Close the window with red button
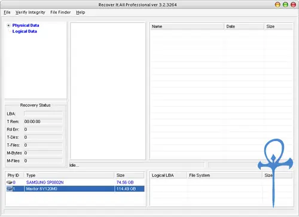 [293, 5]
